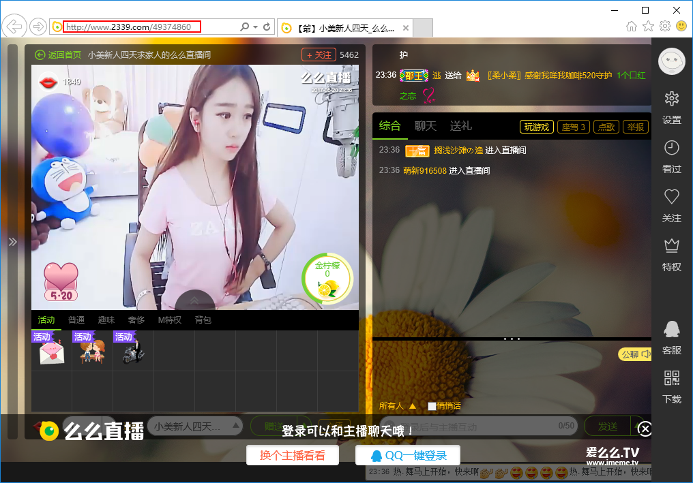693x483 pixels.
Task: Open a new blank browser tab
Action: (x=423, y=28)
